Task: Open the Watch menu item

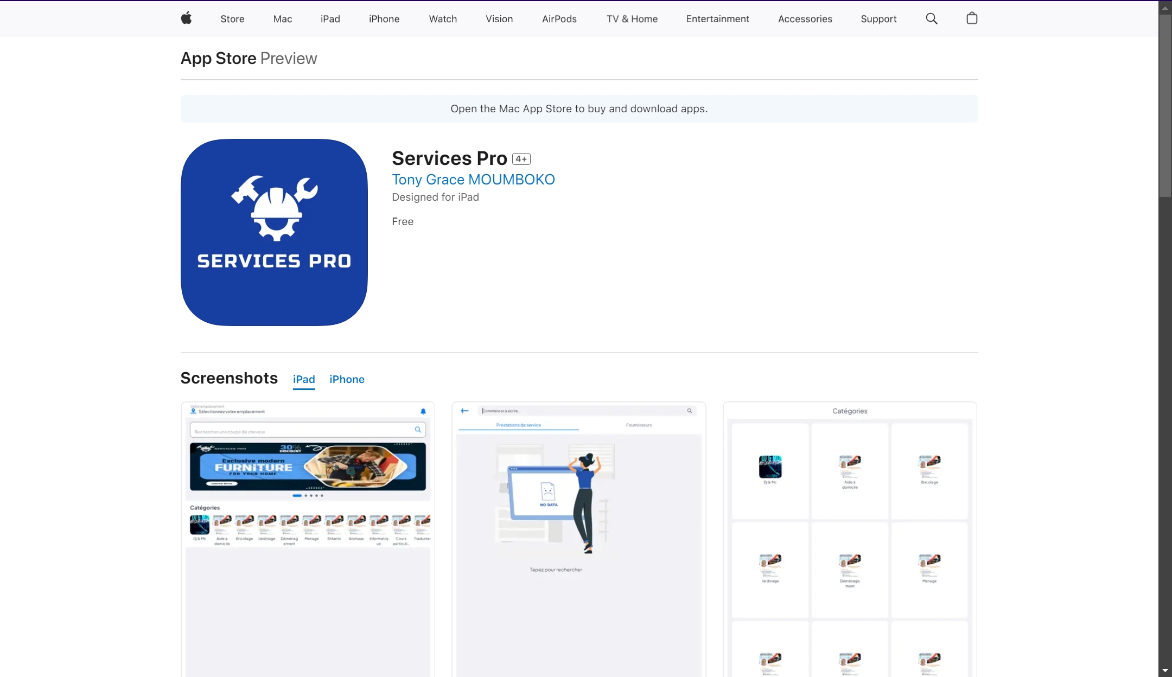Action: click(x=443, y=19)
